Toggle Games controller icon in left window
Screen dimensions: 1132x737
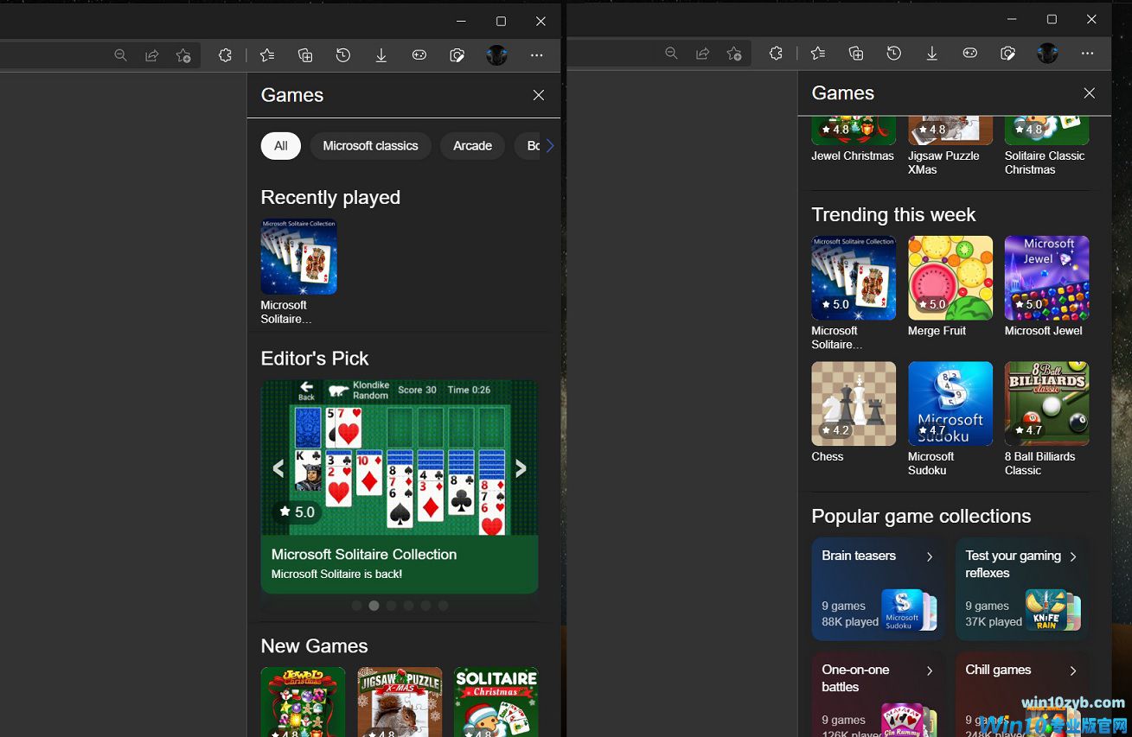click(419, 55)
